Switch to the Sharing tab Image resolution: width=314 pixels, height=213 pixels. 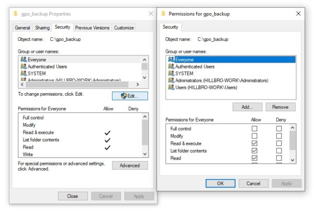42,28
